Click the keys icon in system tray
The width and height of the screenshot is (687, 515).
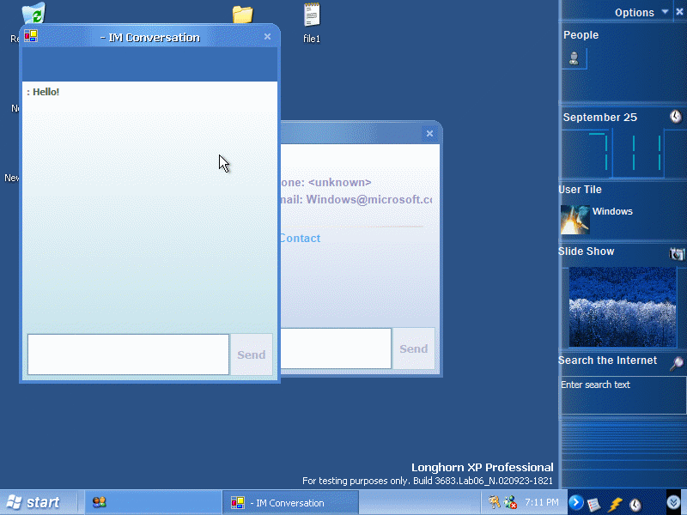pyautogui.click(x=495, y=502)
